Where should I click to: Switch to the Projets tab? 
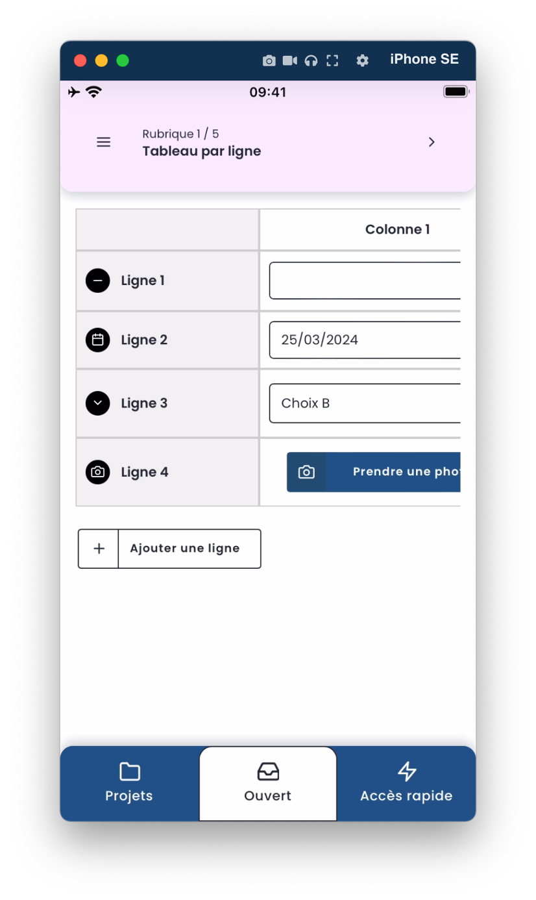pos(129,783)
